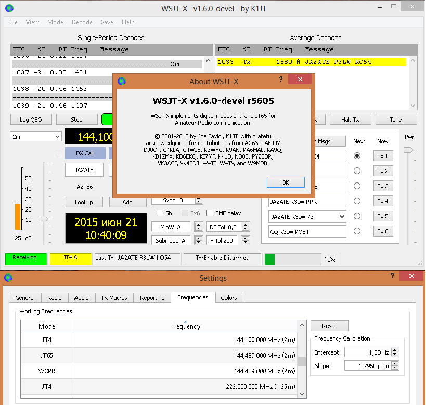Click the help question mark in About dialog

[281, 80]
